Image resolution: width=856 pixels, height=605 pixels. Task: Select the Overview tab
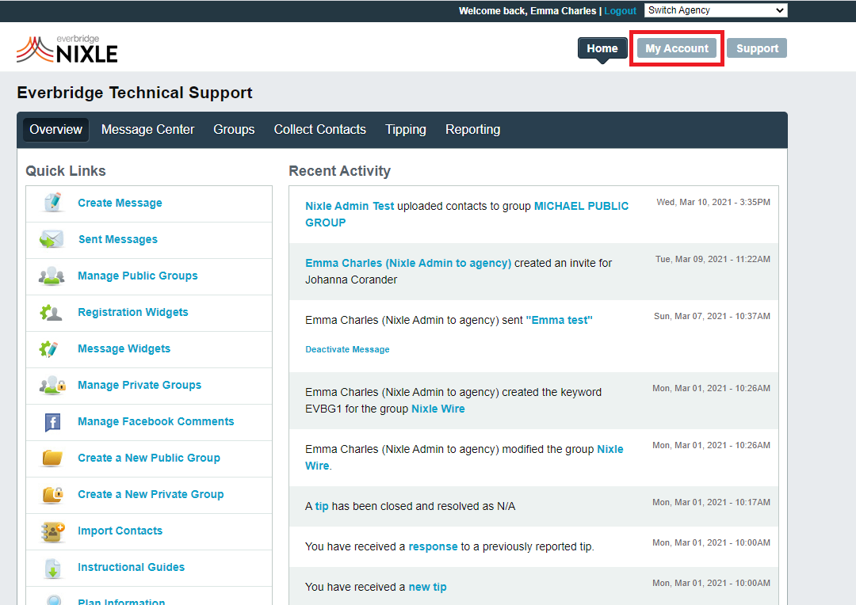(55, 130)
